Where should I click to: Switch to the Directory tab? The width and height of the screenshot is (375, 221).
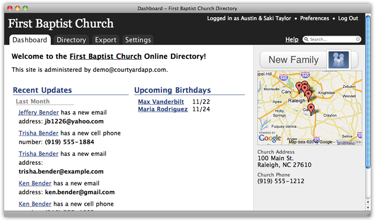click(71, 40)
